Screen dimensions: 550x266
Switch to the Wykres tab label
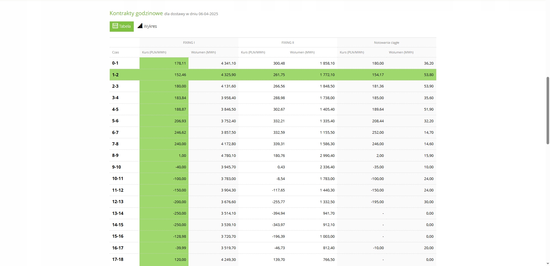point(150,26)
